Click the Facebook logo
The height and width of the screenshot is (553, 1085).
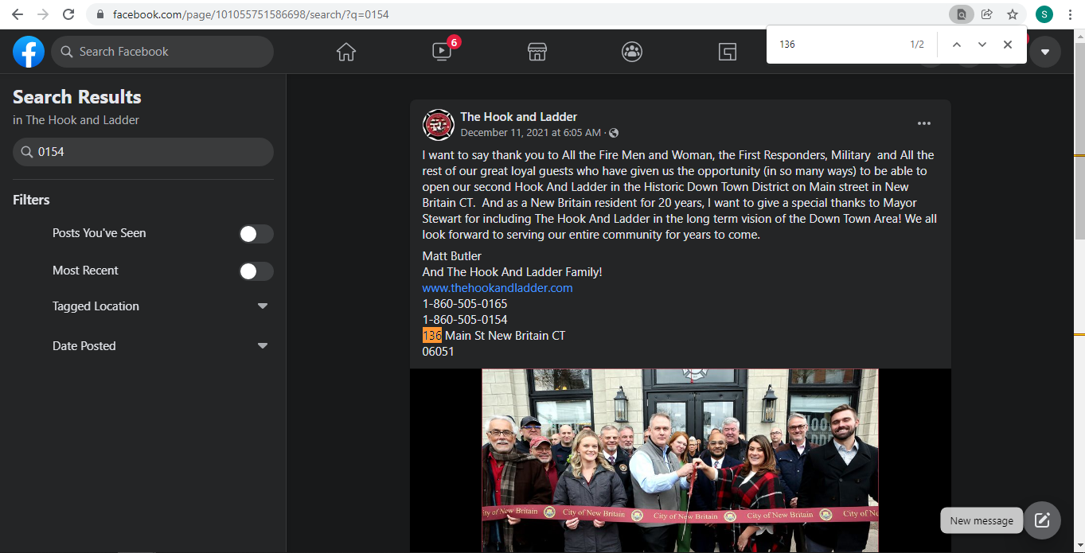tap(29, 52)
